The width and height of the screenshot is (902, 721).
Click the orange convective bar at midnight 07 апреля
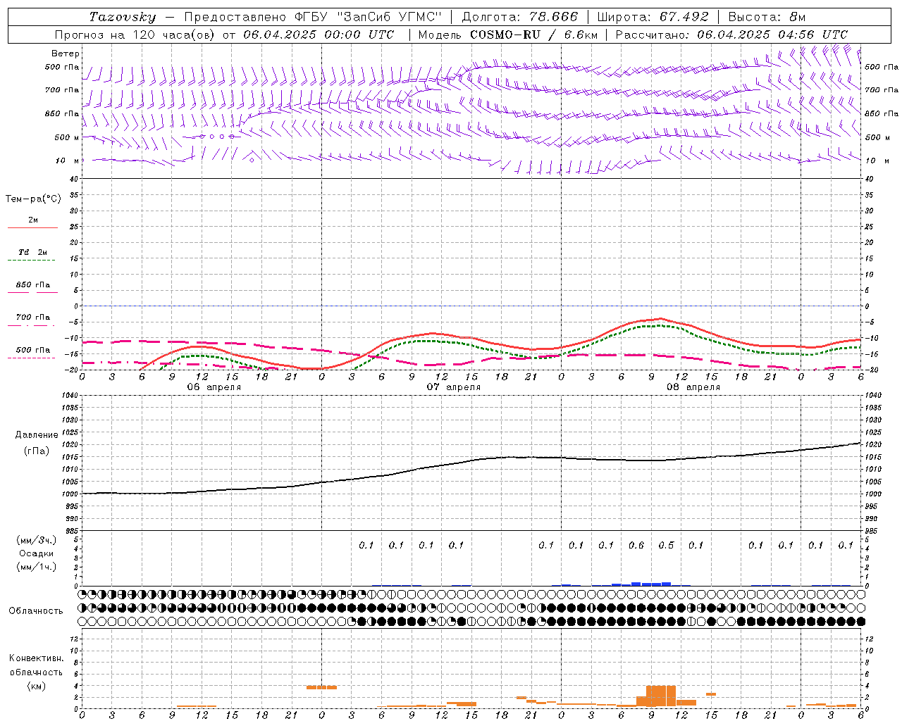coord(321,687)
